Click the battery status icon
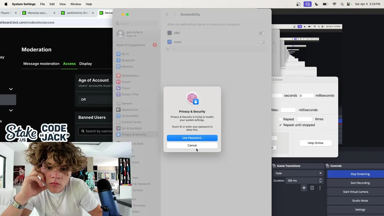 [x=325, y=4]
